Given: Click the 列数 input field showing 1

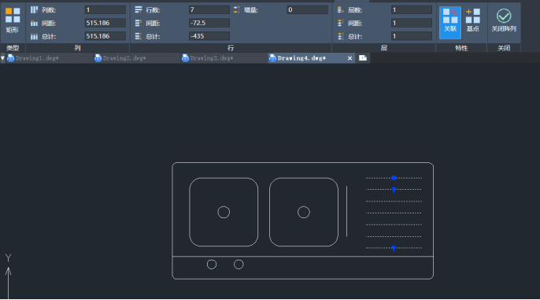Looking at the screenshot, I should click(105, 10).
